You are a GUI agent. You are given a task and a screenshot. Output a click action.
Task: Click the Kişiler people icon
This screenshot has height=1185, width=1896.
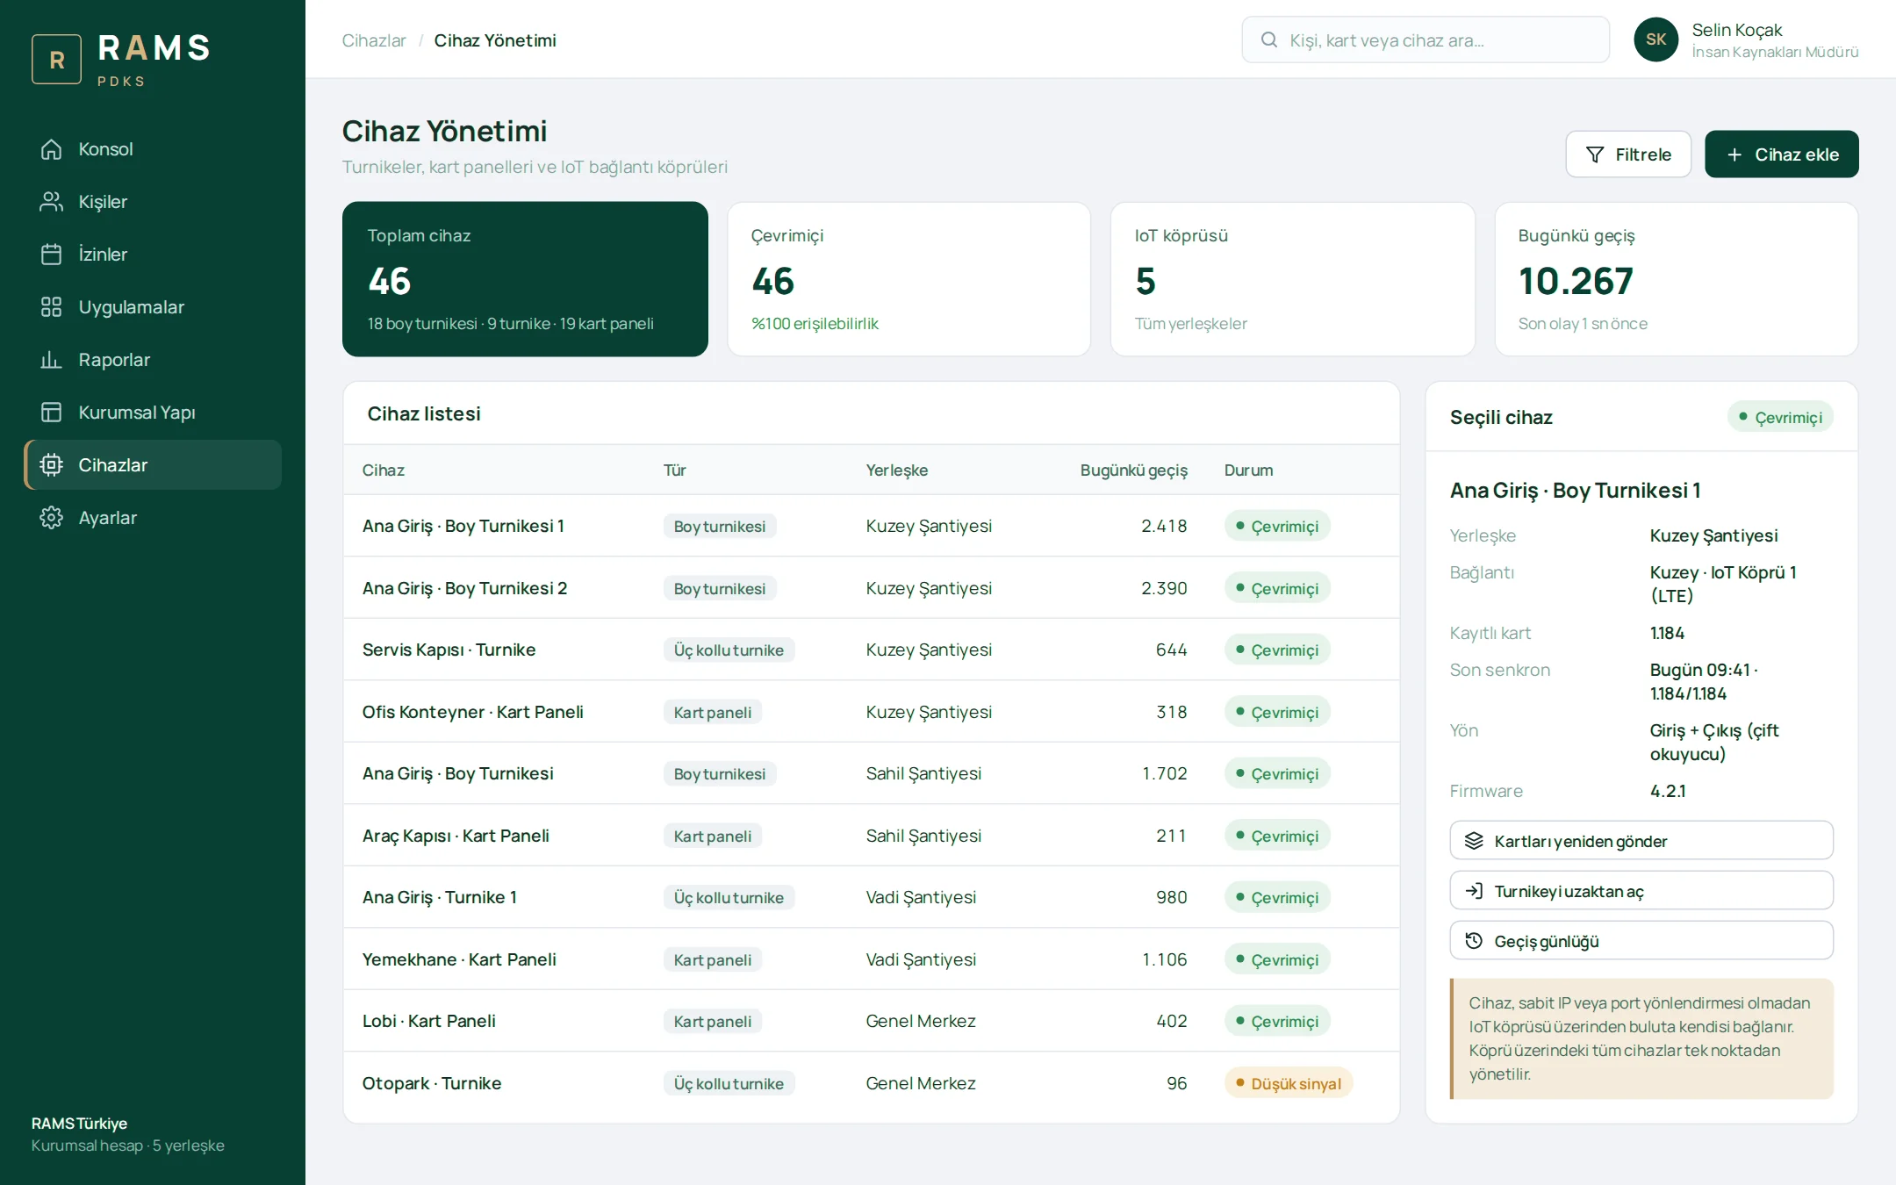tap(51, 202)
